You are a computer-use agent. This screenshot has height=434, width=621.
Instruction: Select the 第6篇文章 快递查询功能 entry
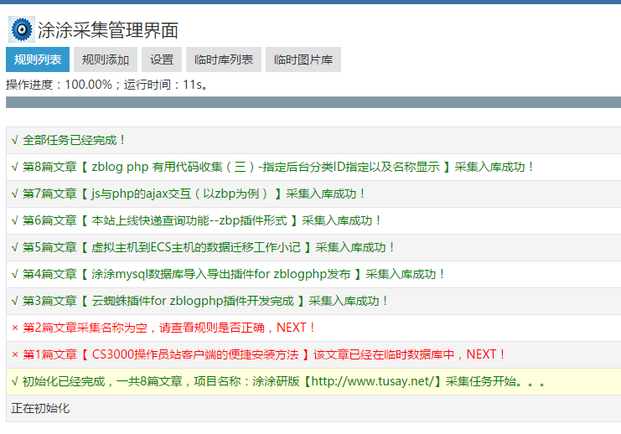coord(313,220)
